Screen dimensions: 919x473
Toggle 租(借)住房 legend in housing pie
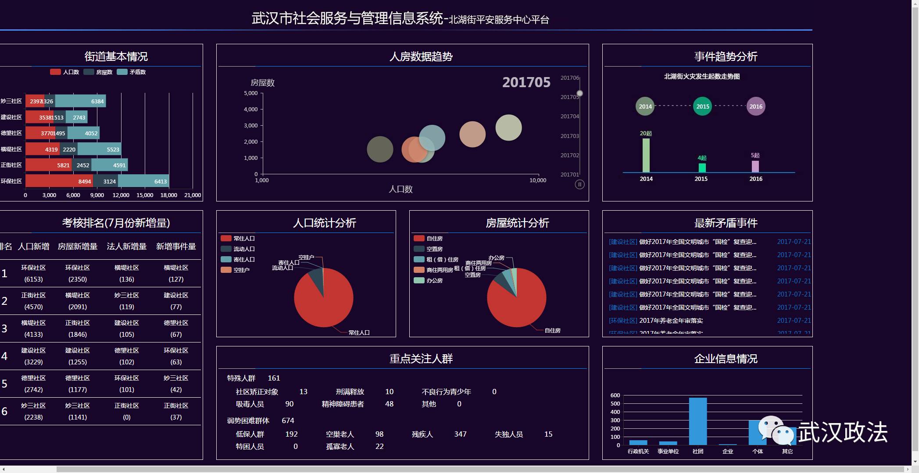[x=436, y=259]
